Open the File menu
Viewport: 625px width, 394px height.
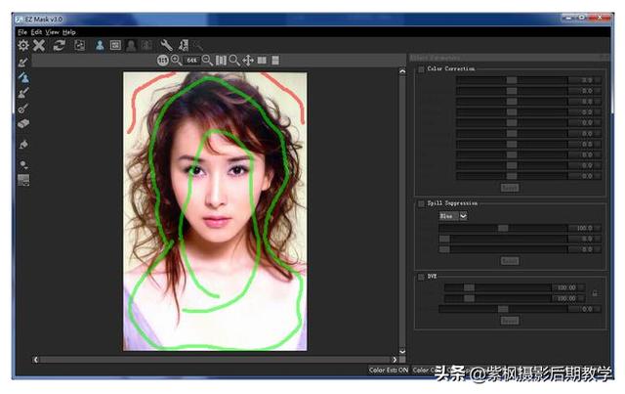coord(22,31)
